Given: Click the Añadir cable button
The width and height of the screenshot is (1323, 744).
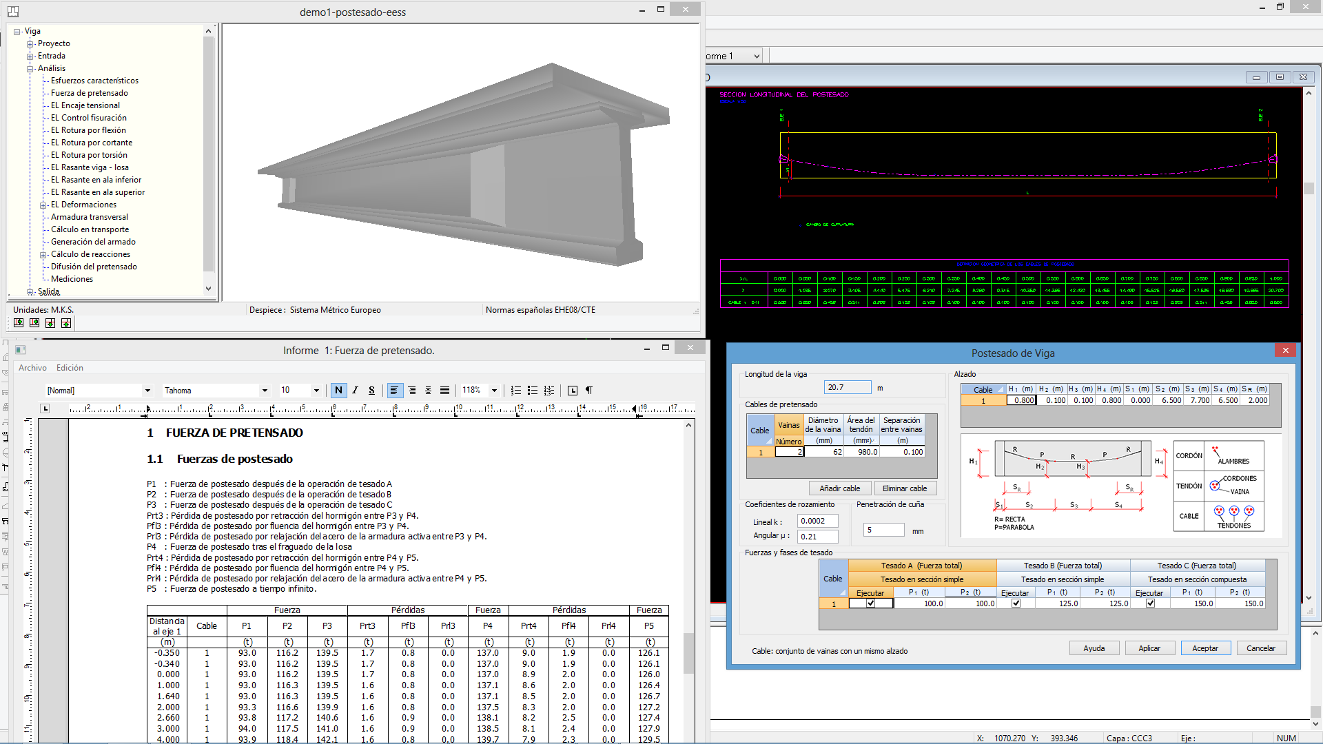Looking at the screenshot, I should 839,488.
